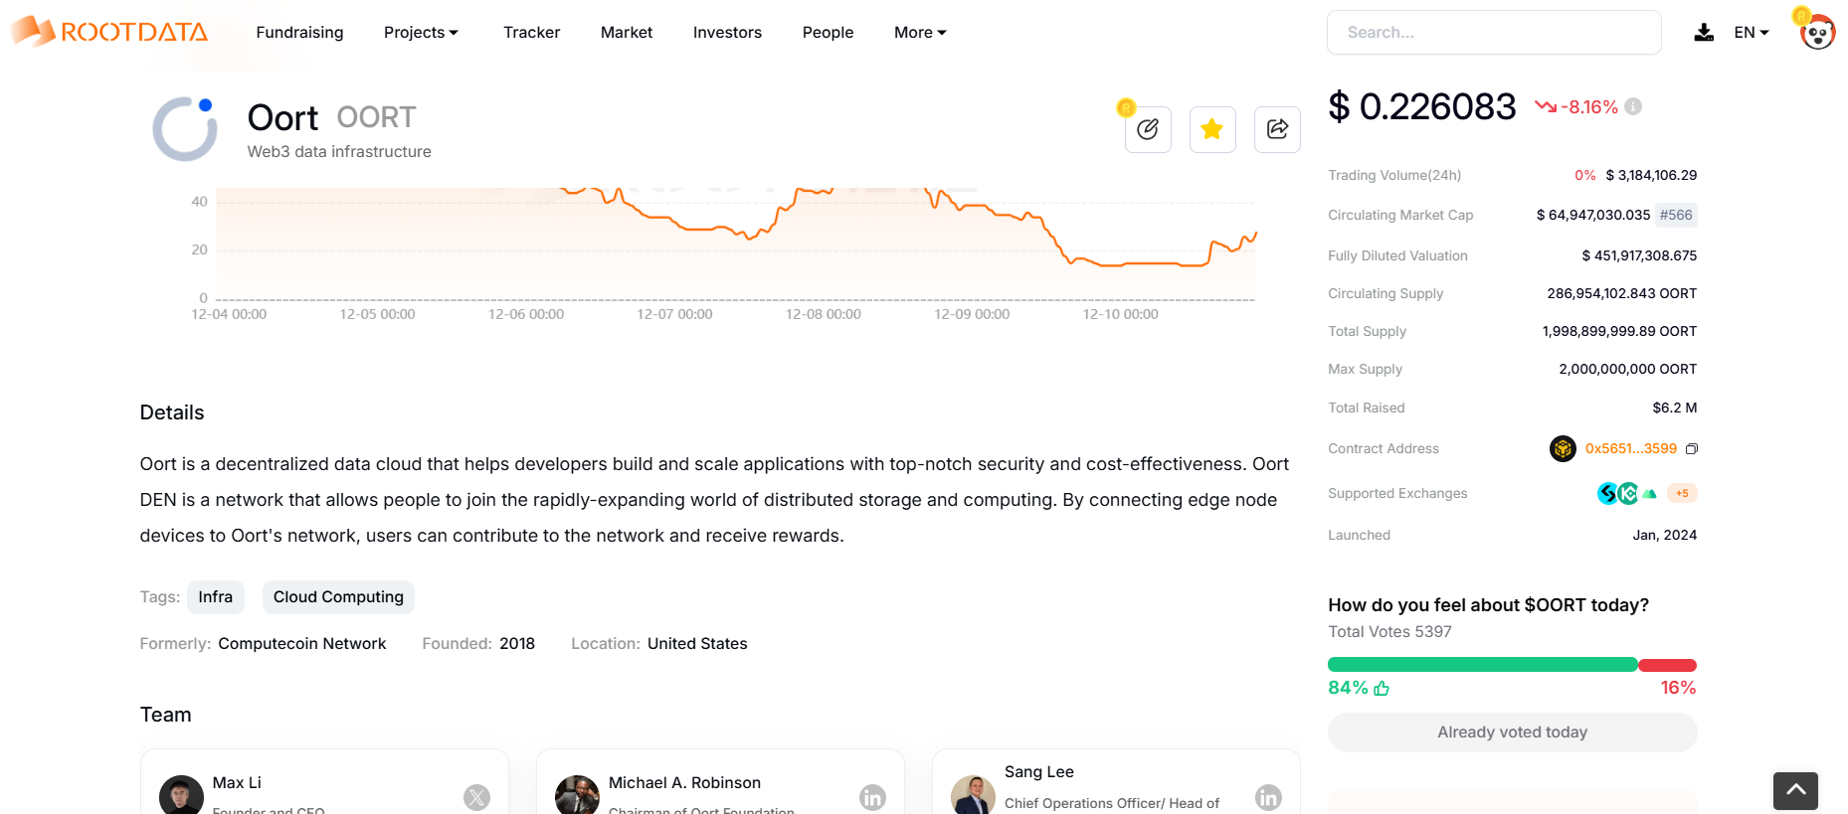Open Max Li's X profile
Screen dimensions: 1848x814
476,797
